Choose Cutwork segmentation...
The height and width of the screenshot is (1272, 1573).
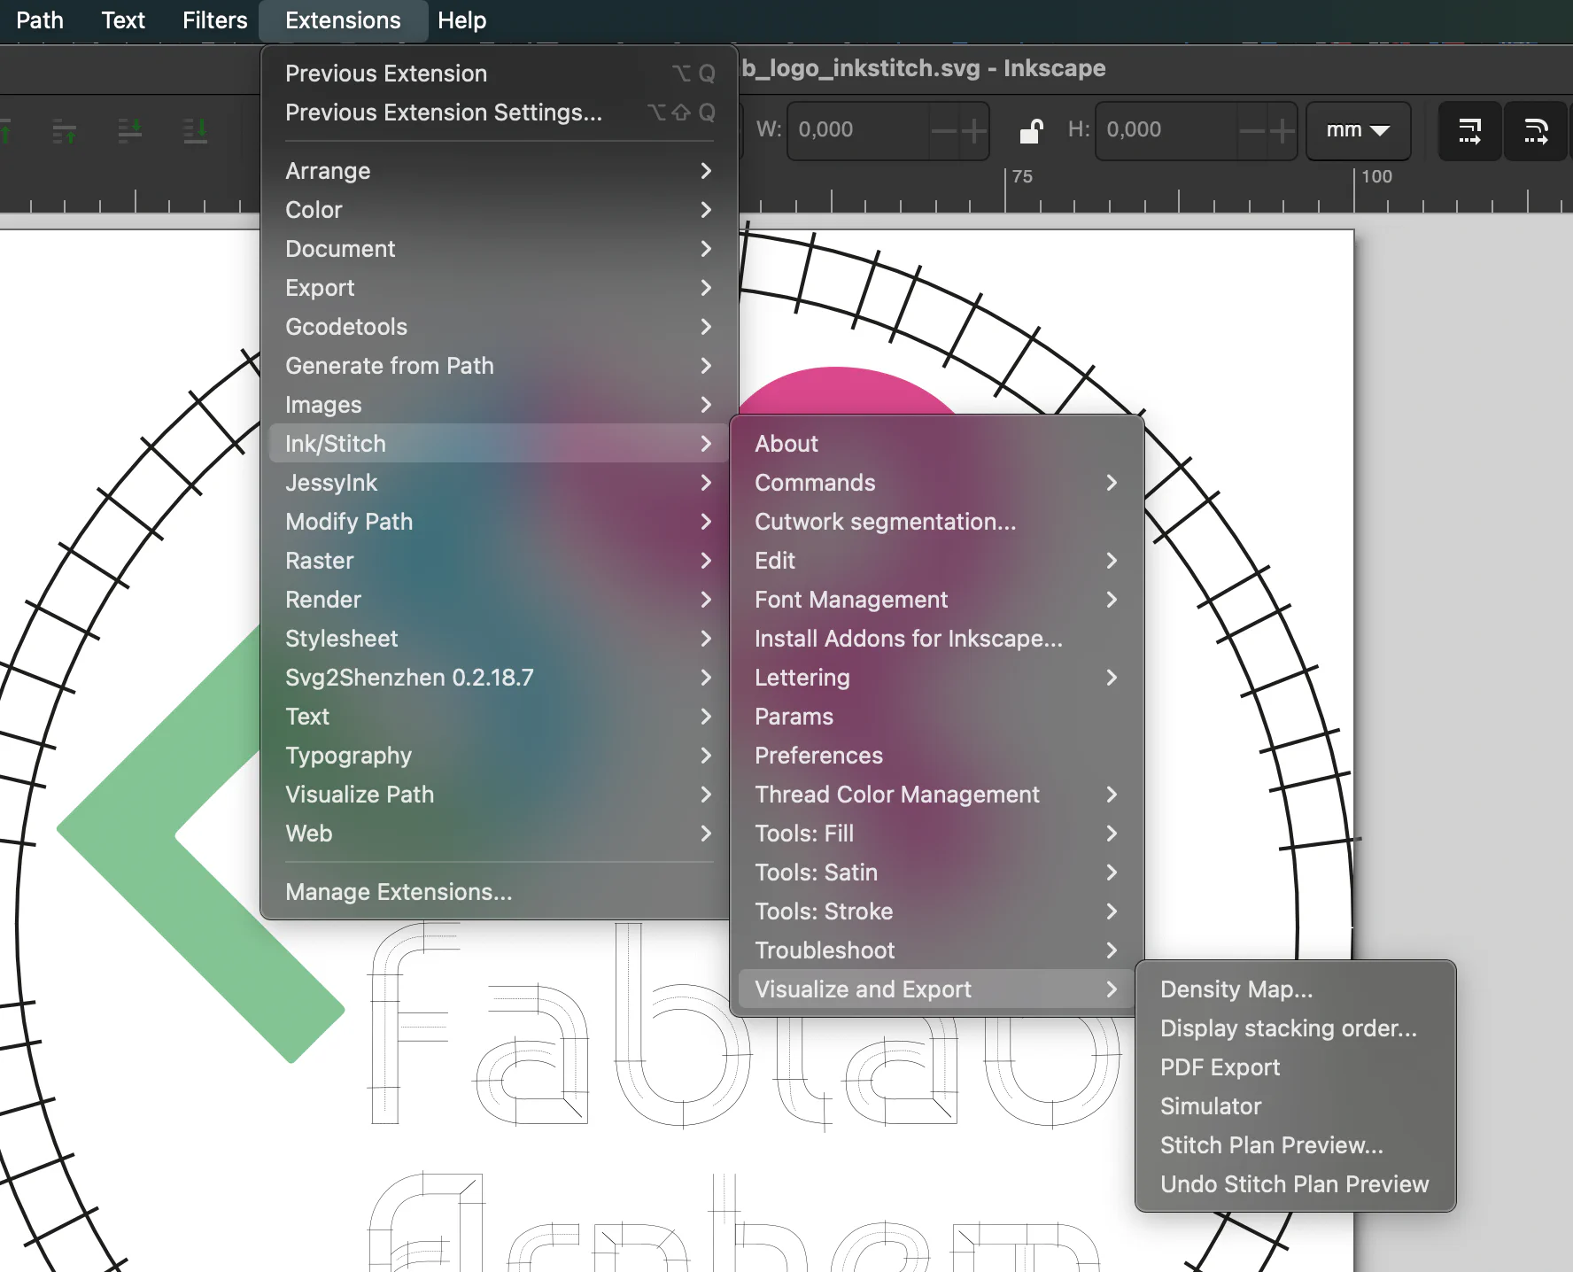937,522
